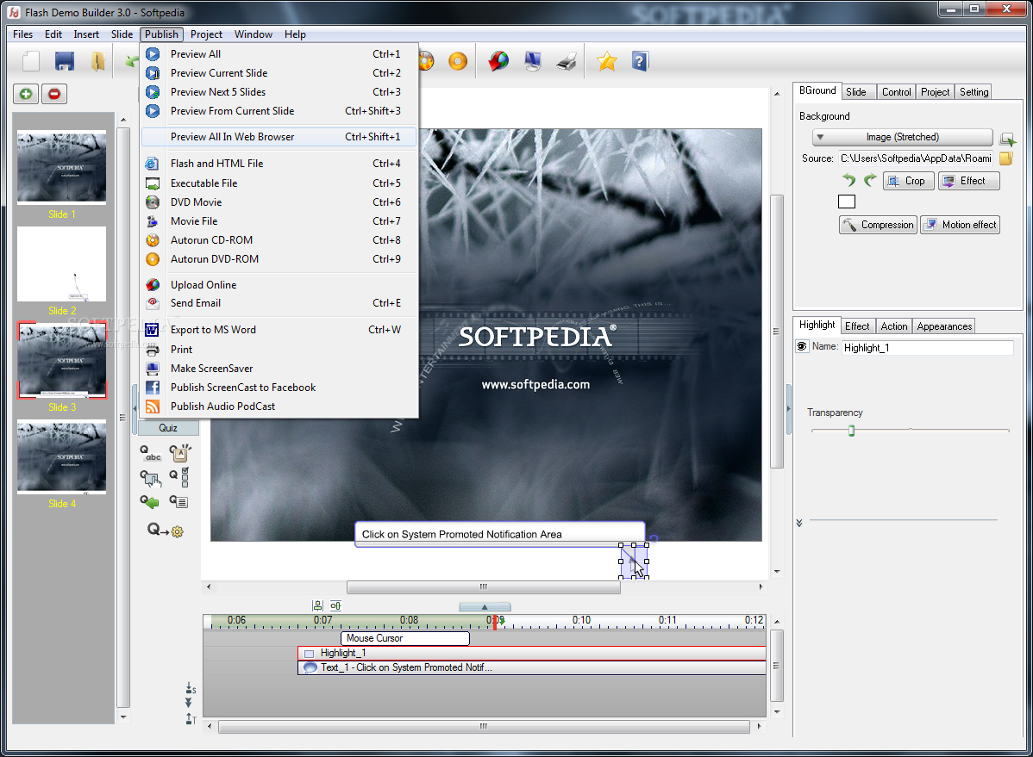Click the quiz green arrow icon
The image size is (1033, 757).
(149, 502)
